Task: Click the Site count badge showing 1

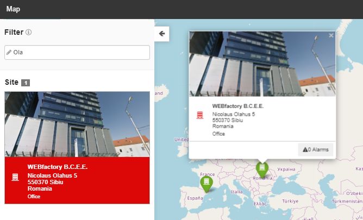Action: pyautogui.click(x=26, y=83)
